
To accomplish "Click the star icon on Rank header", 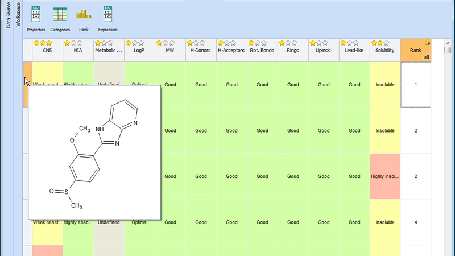I will pos(428,43).
